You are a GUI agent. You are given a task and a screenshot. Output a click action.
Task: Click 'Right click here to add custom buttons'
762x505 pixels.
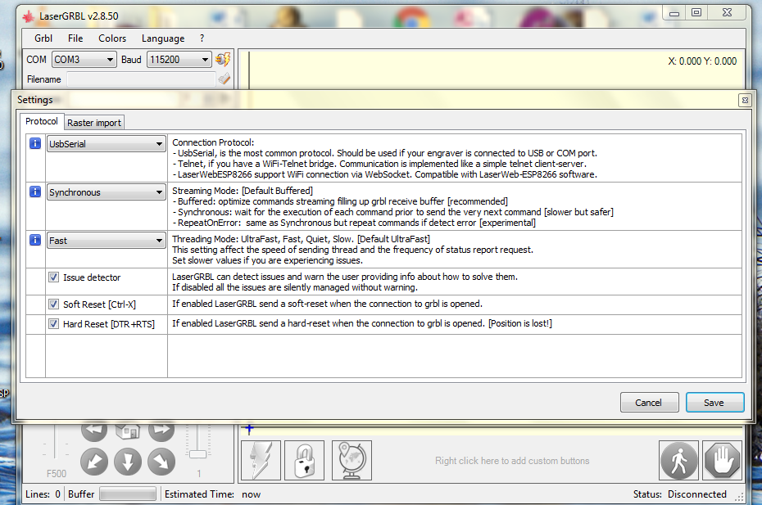click(x=512, y=461)
